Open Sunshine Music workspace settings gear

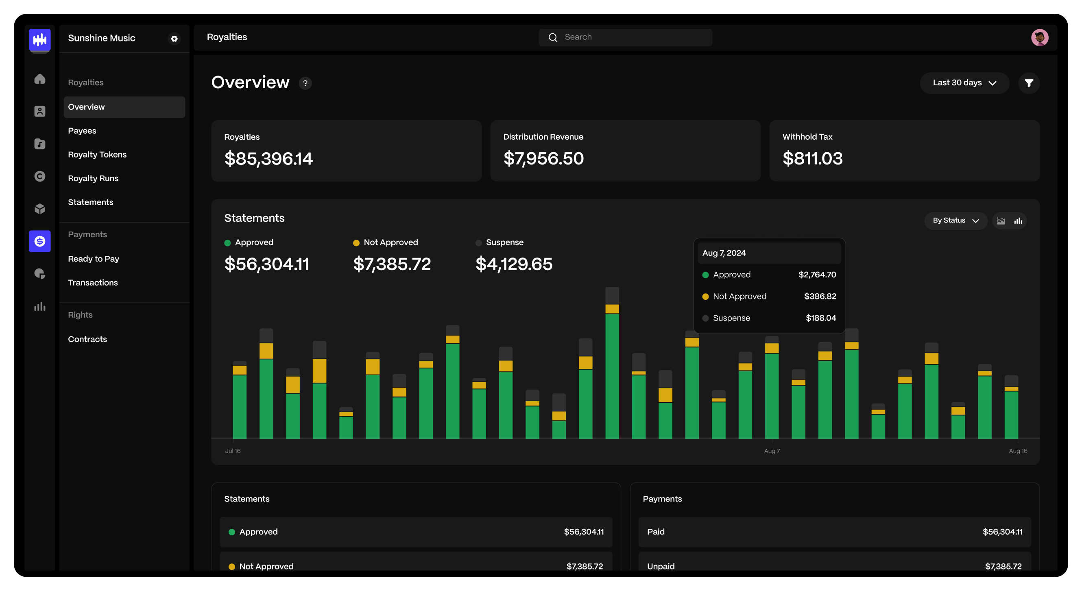[175, 39]
